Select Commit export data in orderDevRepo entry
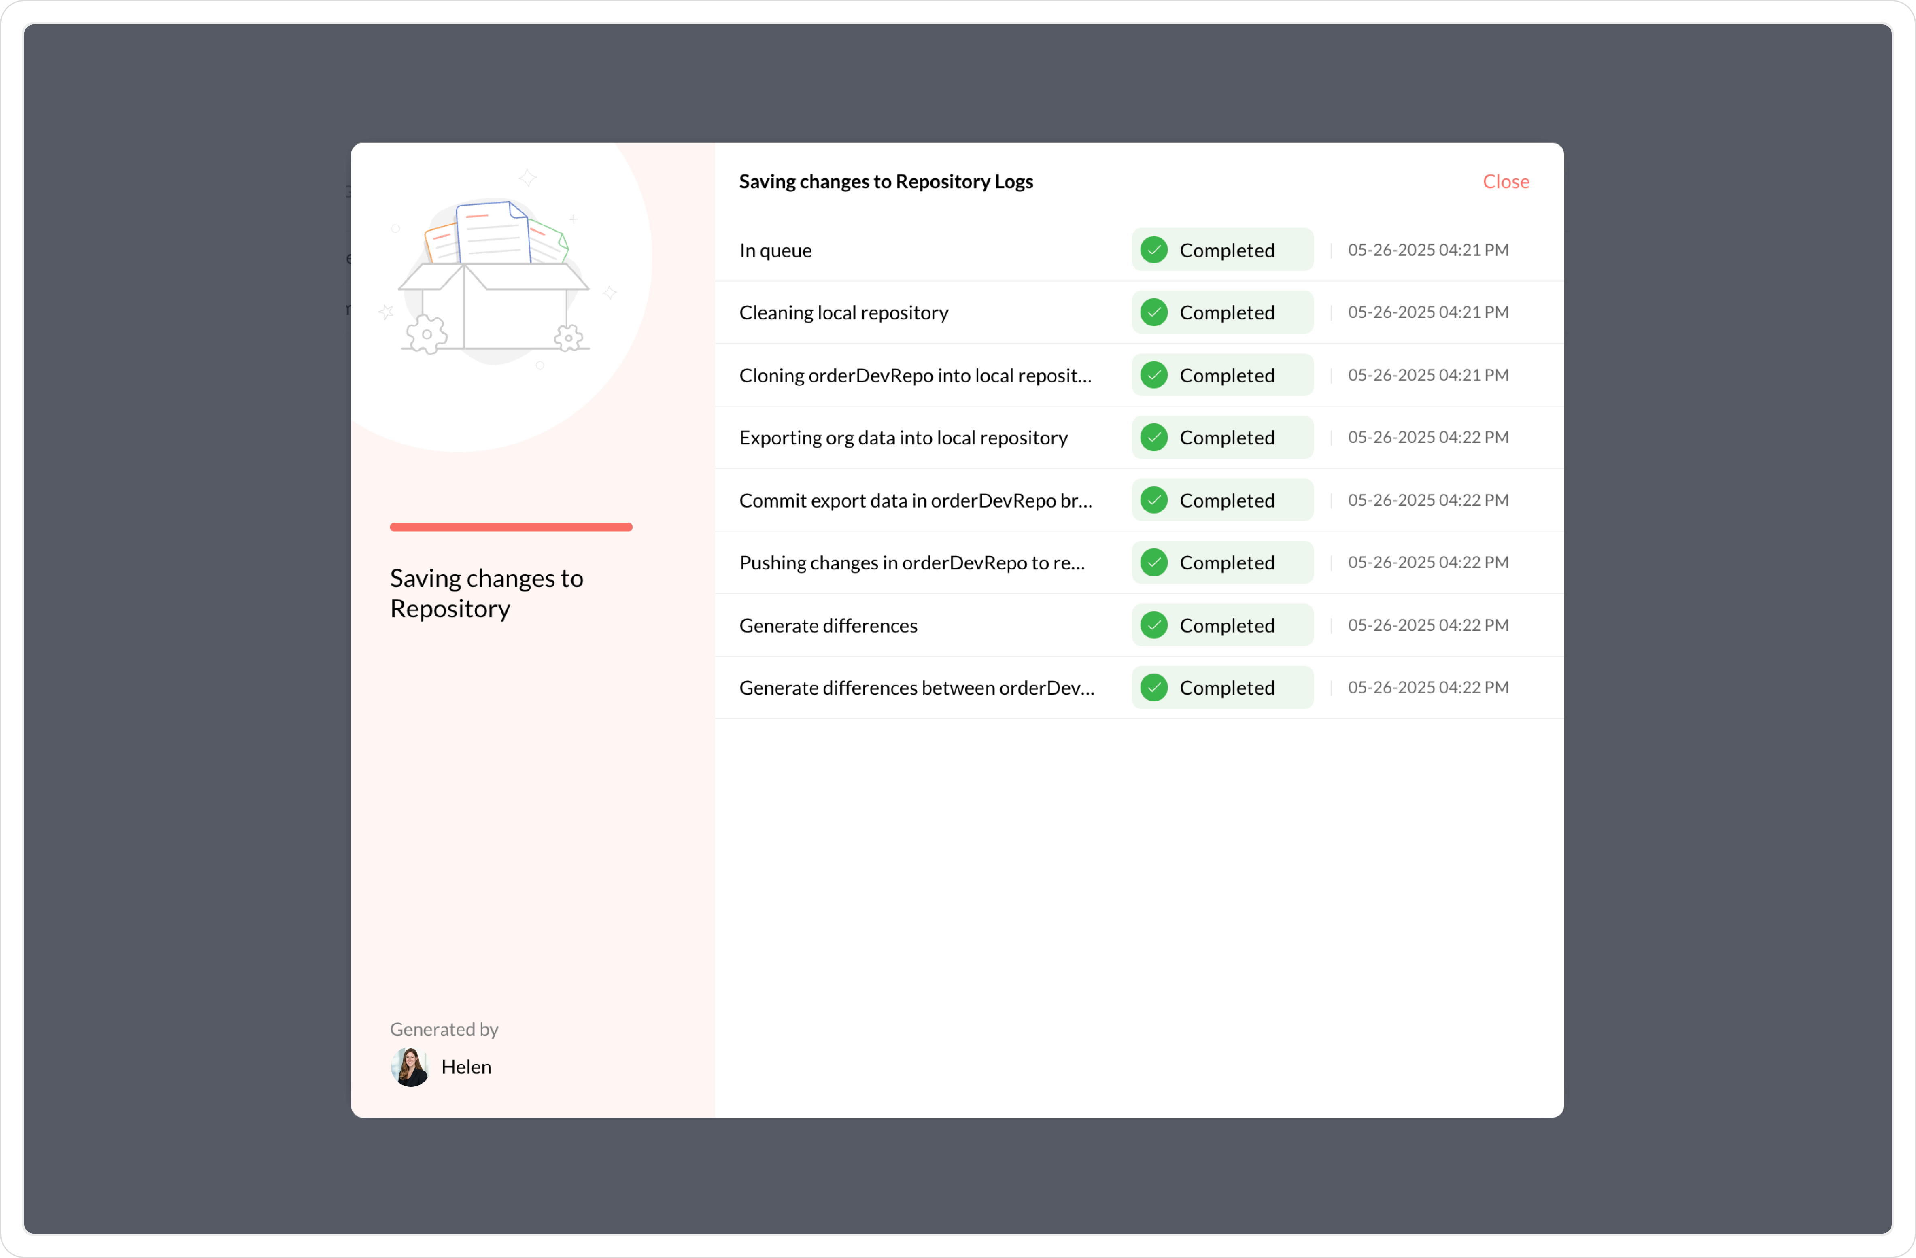The image size is (1916, 1258). pos(916,500)
